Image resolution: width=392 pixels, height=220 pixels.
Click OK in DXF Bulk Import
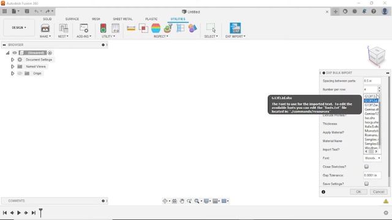pyautogui.click(x=358, y=192)
